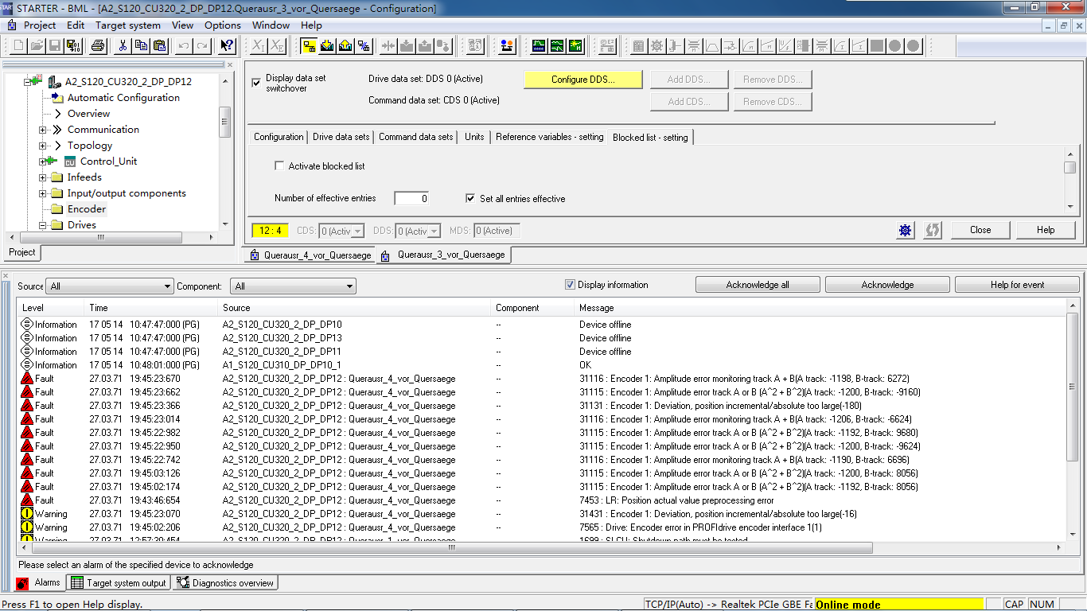1087x611 pixels.
Task: Expand the Input/output components node
Action: pos(43,193)
